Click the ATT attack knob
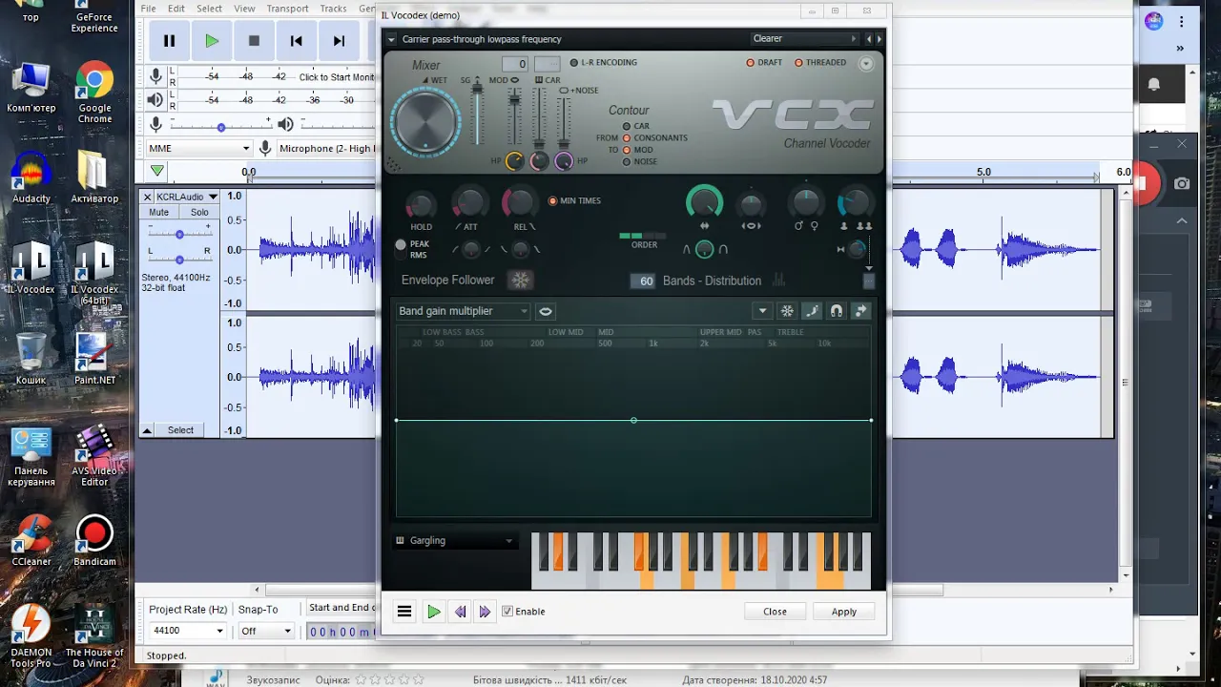This screenshot has width=1221, height=687. click(469, 202)
